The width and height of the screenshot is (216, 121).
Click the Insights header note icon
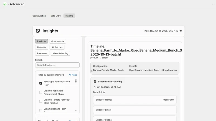(38, 31)
